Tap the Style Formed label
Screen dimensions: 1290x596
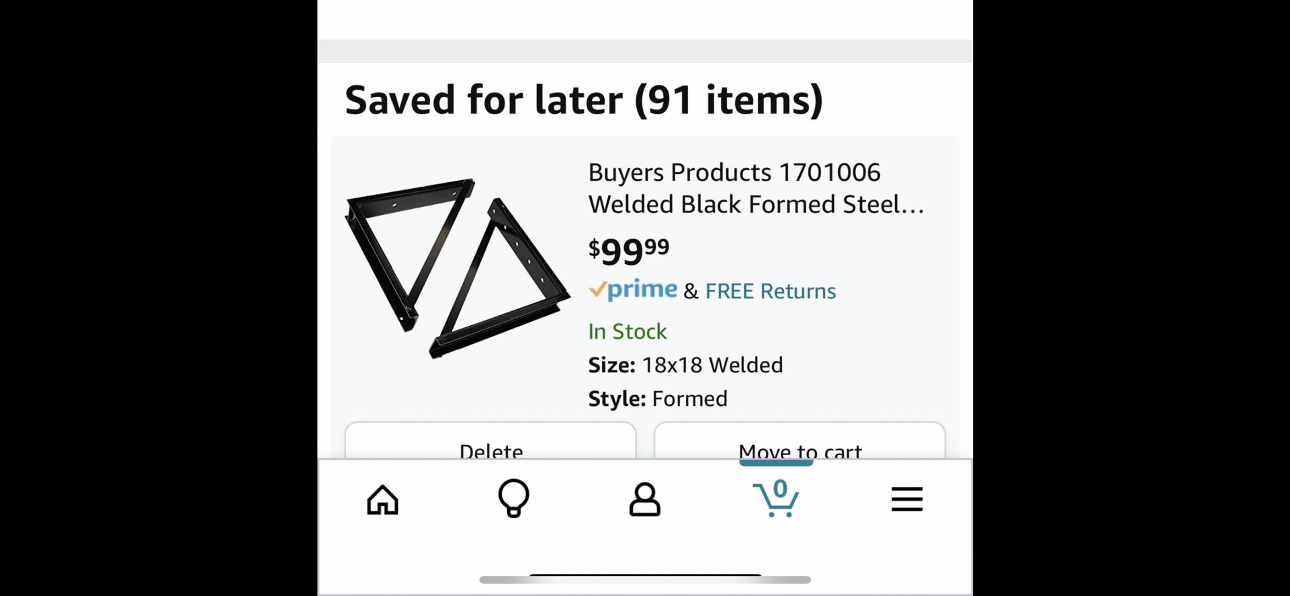click(x=658, y=398)
